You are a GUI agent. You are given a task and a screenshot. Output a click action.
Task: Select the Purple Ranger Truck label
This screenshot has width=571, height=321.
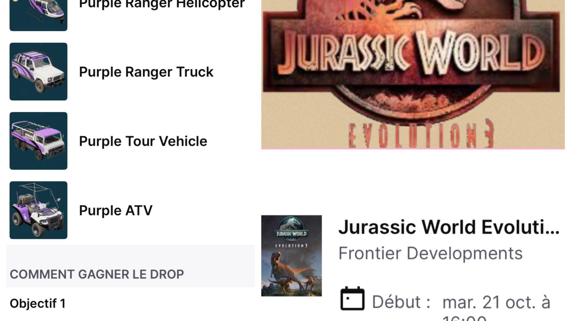pos(146,72)
